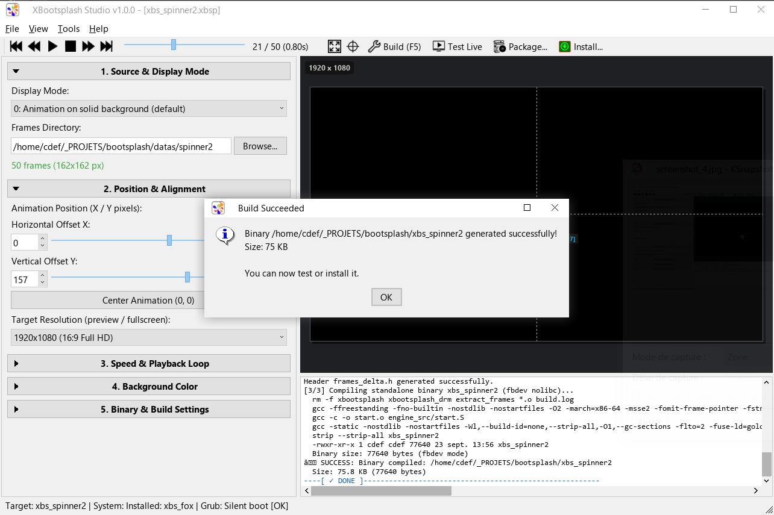Launch Test Live from the toolbar
This screenshot has width=774, height=515.
click(458, 46)
